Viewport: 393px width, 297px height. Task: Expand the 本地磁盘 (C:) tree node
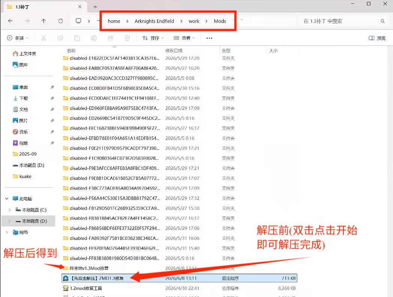pyautogui.click(x=9, y=210)
